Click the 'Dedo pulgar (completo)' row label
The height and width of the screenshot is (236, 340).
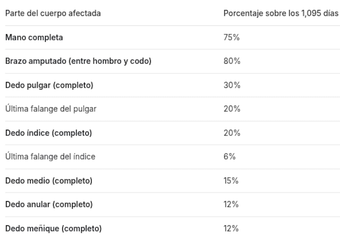(49, 85)
